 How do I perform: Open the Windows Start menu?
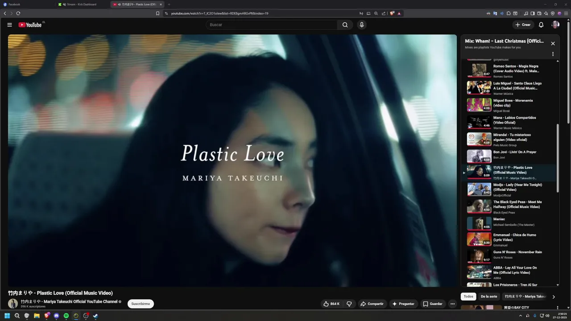(x=7, y=316)
